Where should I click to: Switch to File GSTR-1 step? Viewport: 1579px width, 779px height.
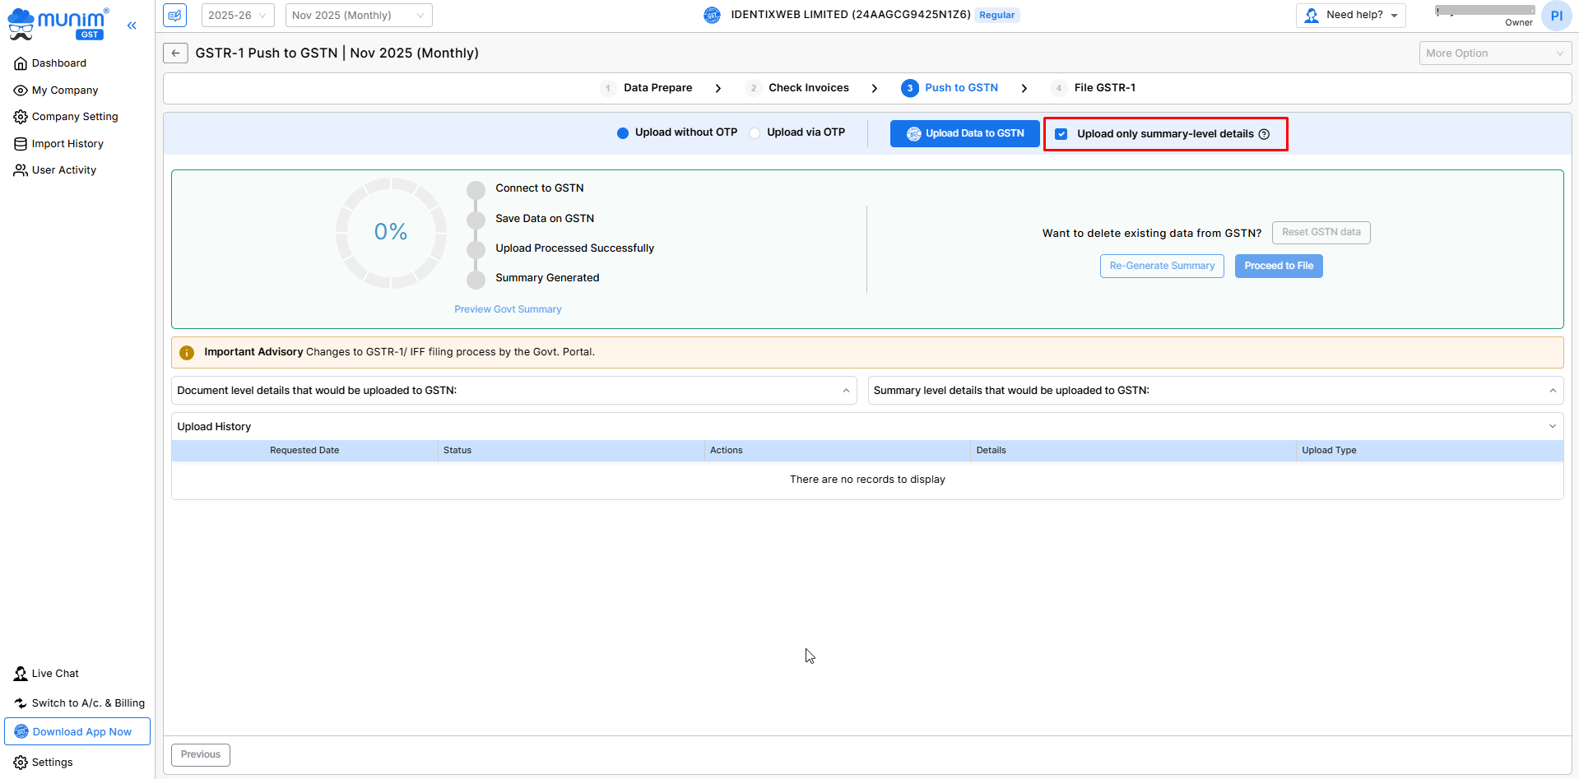pos(1104,88)
